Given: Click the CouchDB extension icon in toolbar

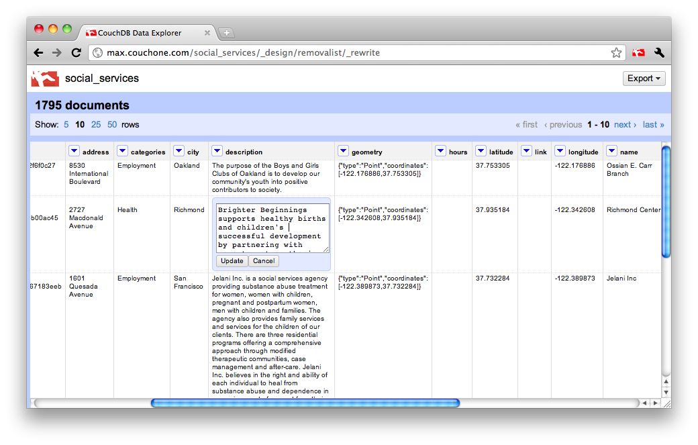Looking at the screenshot, I should pos(638,52).
